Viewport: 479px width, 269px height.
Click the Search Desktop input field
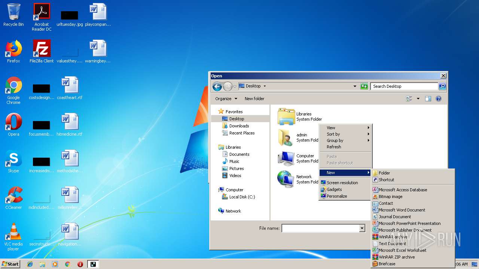pos(405,86)
